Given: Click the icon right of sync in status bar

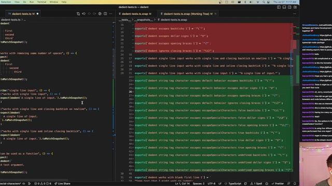Looking at the screenshot, I should pyautogui.click(x=30, y=184).
